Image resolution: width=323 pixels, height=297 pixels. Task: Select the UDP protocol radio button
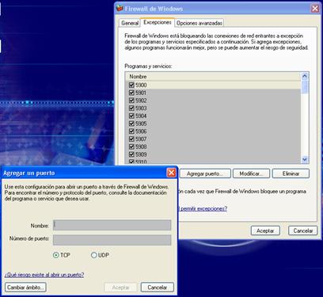pyautogui.click(x=94, y=255)
